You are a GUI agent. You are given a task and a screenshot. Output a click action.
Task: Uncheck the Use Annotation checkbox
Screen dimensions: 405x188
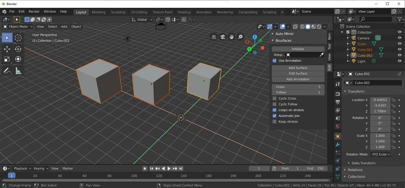tap(275, 60)
